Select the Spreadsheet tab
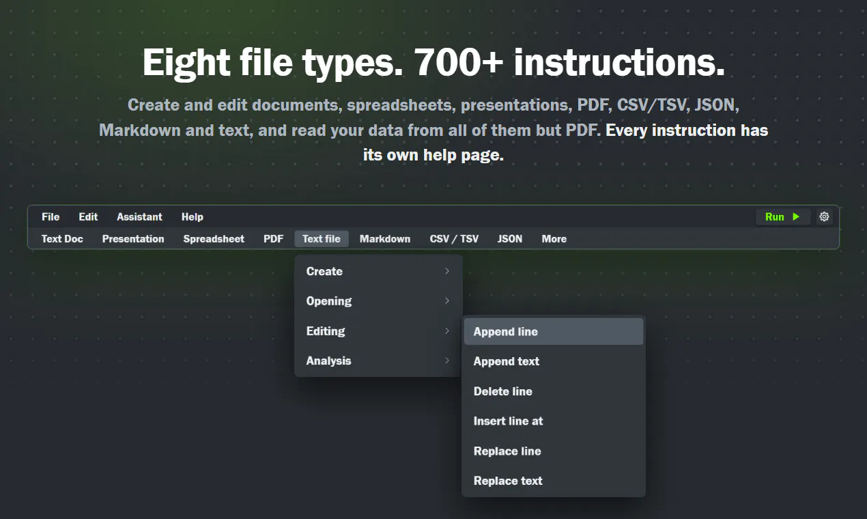The width and height of the screenshot is (867, 519). pyautogui.click(x=214, y=239)
